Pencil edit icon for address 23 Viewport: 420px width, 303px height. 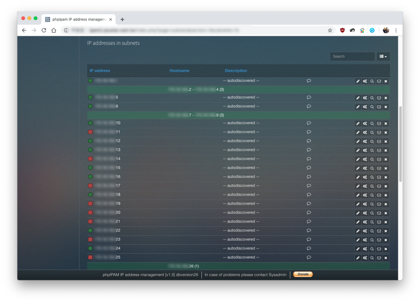(x=358, y=240)
